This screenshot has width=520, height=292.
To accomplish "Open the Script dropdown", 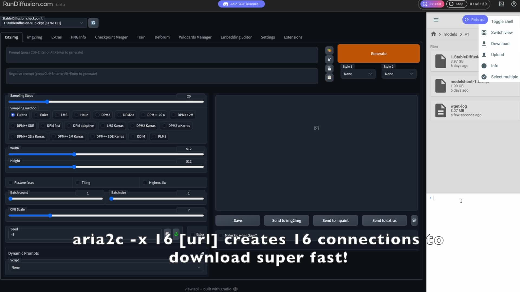I will 106,267.
